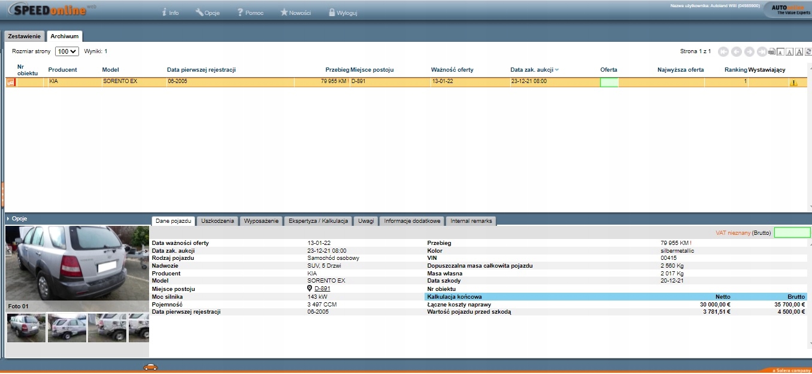The height and width of the screenshot is (374, 812).
Task: Click the Wyloguj padlock icon
Action: click(x=332, y=13)
